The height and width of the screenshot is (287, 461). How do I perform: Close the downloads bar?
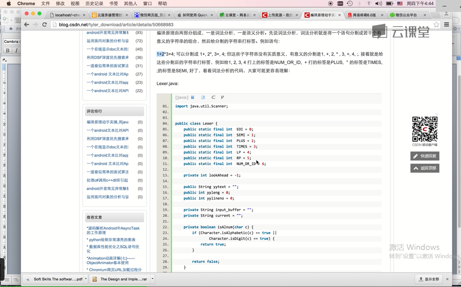coord(447,279)
